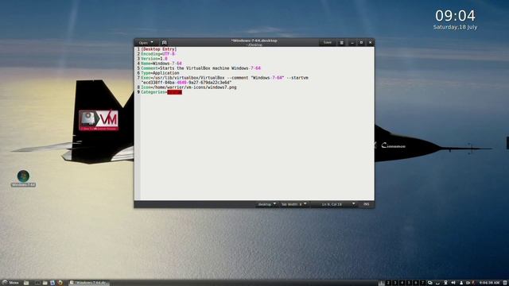Click the Icon=/home/warrior/vm-icons/windows7.png line
509x286 pixels.
pyautogui.click(x=188, y=87)
